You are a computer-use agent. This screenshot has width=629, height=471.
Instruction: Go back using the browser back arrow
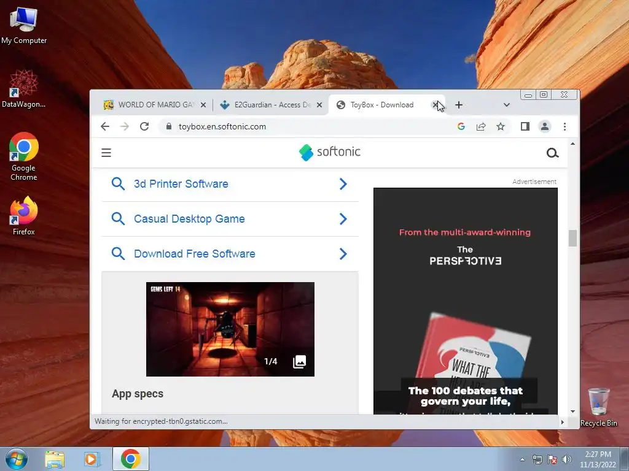tap(105, 126)
